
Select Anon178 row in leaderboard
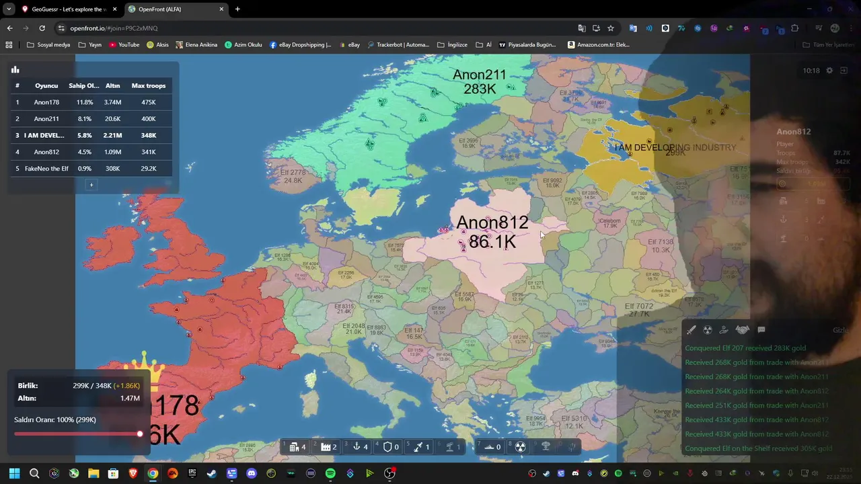[x=90, y=102]
